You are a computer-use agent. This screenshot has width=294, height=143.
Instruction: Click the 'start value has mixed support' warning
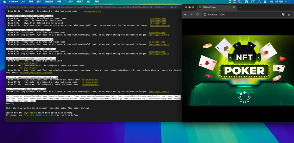point(47,108)
